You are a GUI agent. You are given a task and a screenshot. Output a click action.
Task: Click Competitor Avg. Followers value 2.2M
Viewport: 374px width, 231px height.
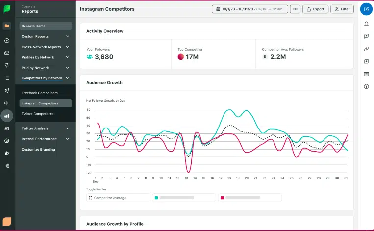coord(278,57)
